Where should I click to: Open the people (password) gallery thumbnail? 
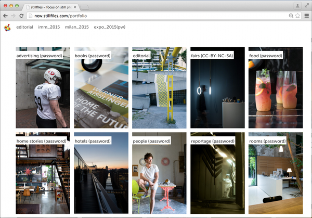click(x=159, y=174)
